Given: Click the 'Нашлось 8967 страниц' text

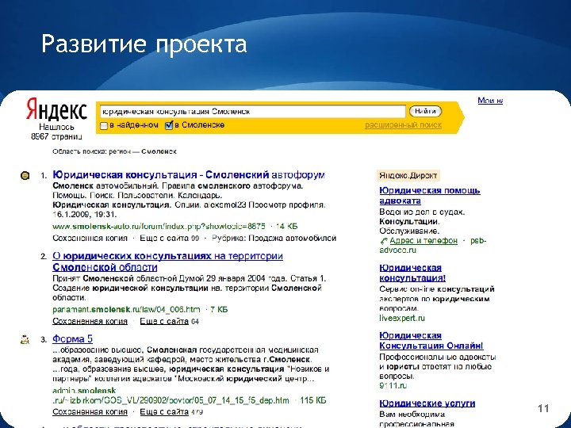Looking at the screenshot, I should [56, 132].
